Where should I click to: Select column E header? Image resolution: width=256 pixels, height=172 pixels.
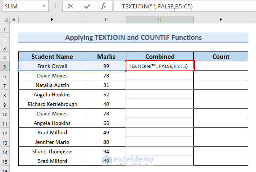point(221,20)
